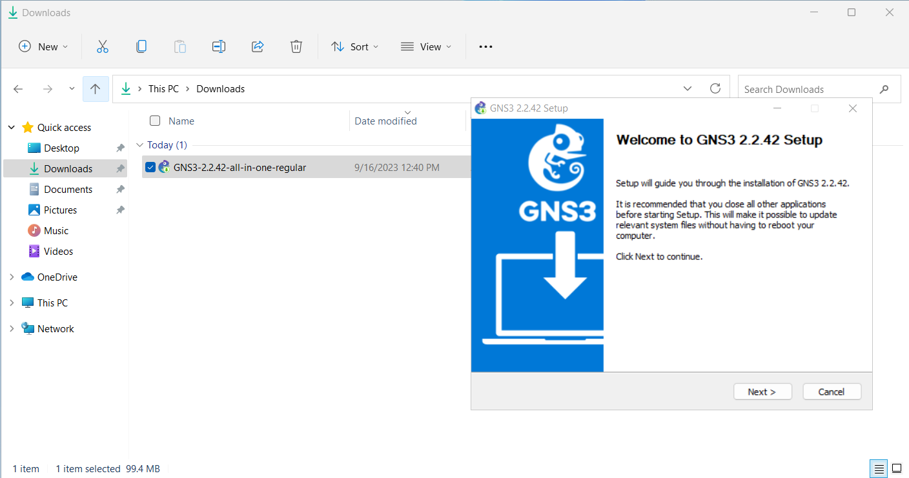Open the New item menu

click(x=43, y=46)
